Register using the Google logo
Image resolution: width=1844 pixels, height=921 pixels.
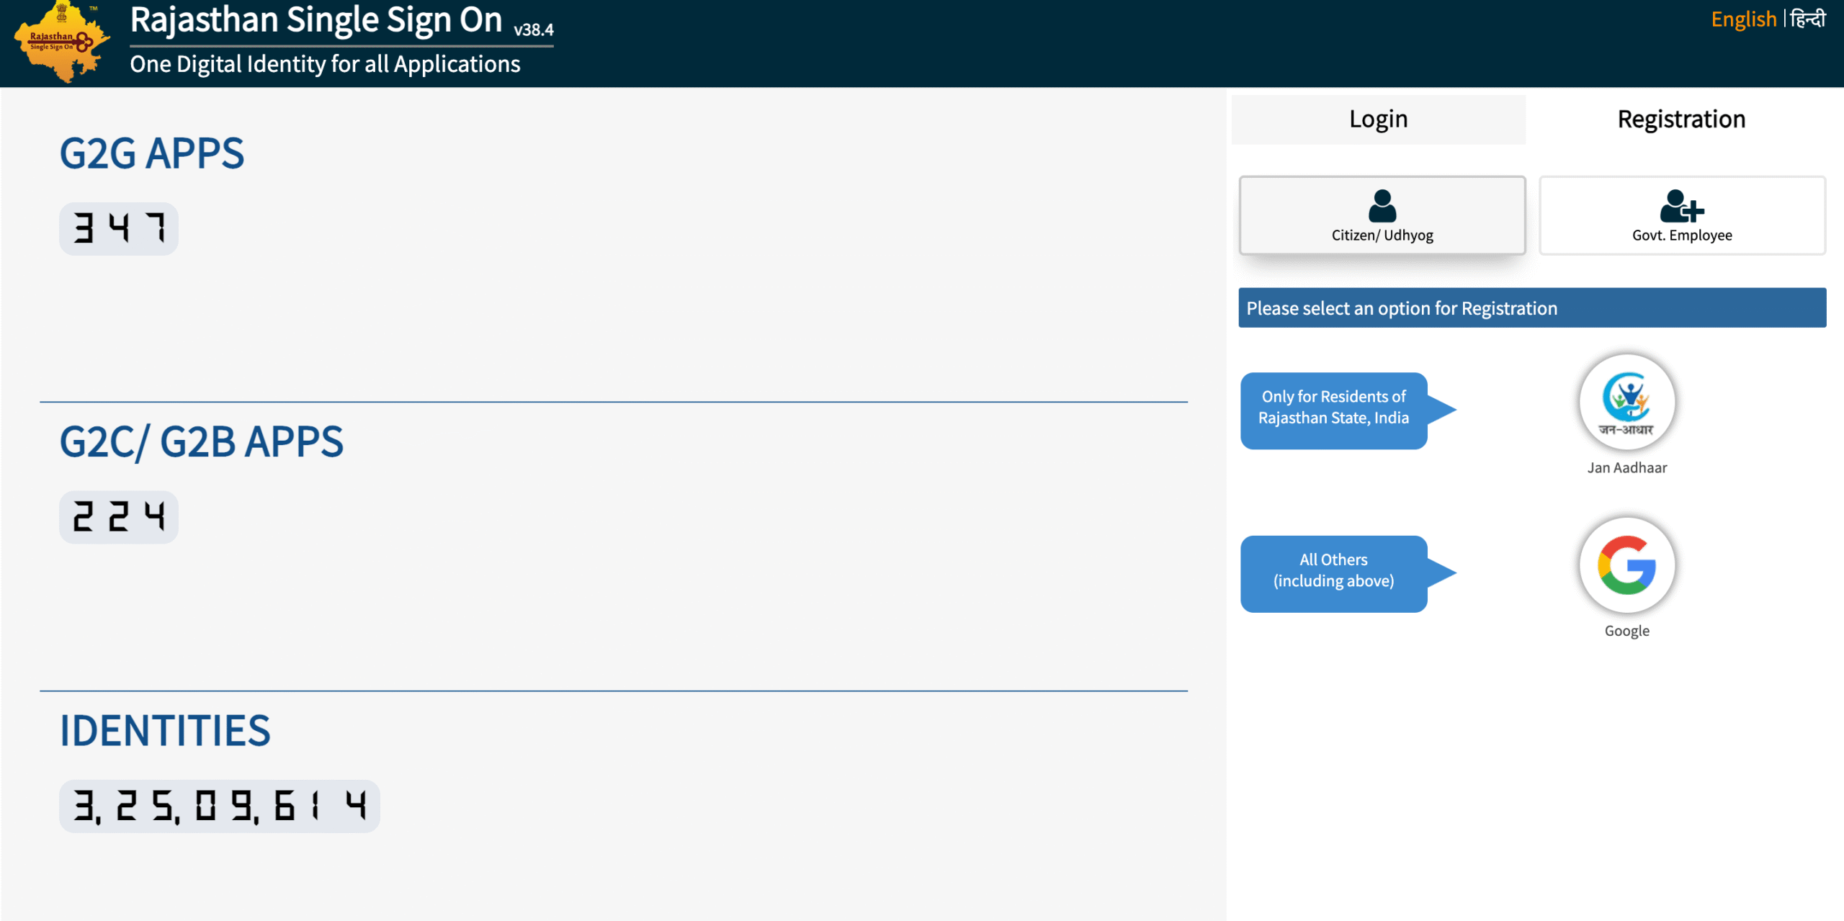1626,565
